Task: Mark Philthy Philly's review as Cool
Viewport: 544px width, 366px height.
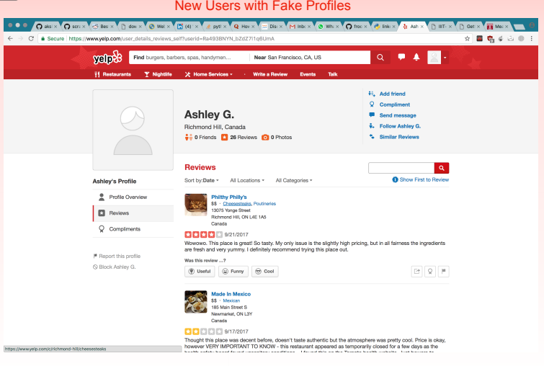Action: coord(264,272)
